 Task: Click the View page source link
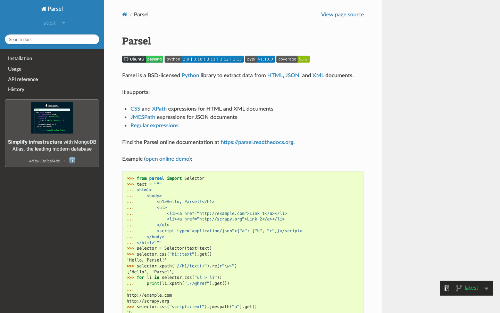pyautogui.click(x=342, y=14)
